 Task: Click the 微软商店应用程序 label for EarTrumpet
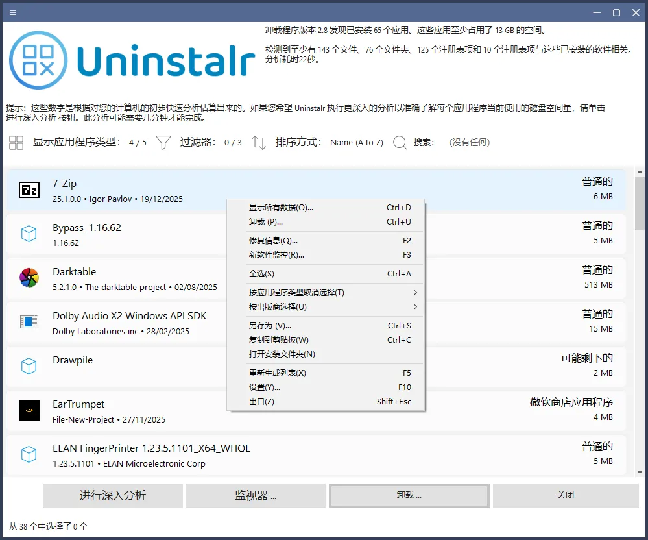tap(571, 402)
